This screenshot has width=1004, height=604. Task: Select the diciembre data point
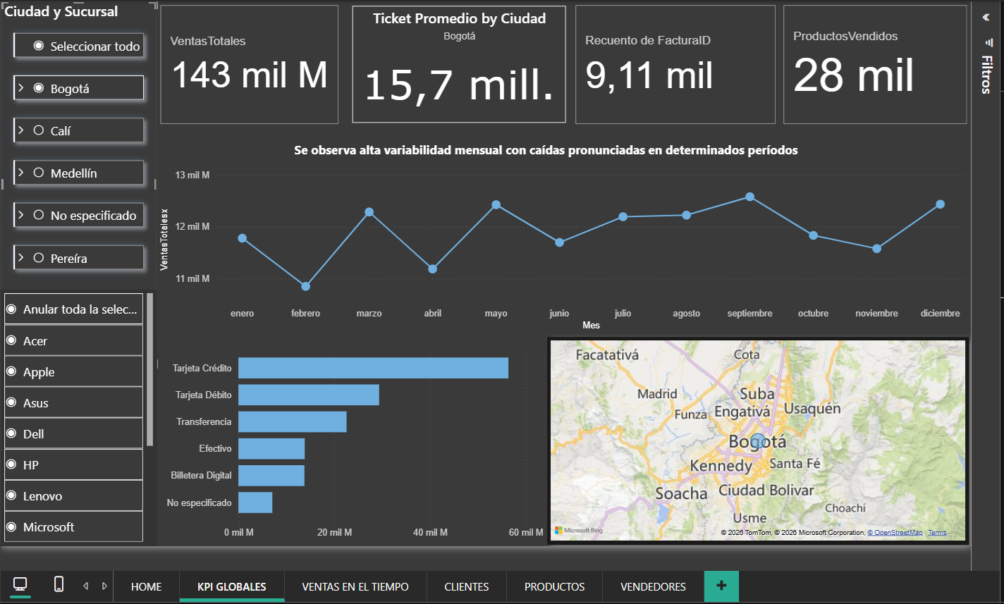pyautogui.click(x=940, y=204)
